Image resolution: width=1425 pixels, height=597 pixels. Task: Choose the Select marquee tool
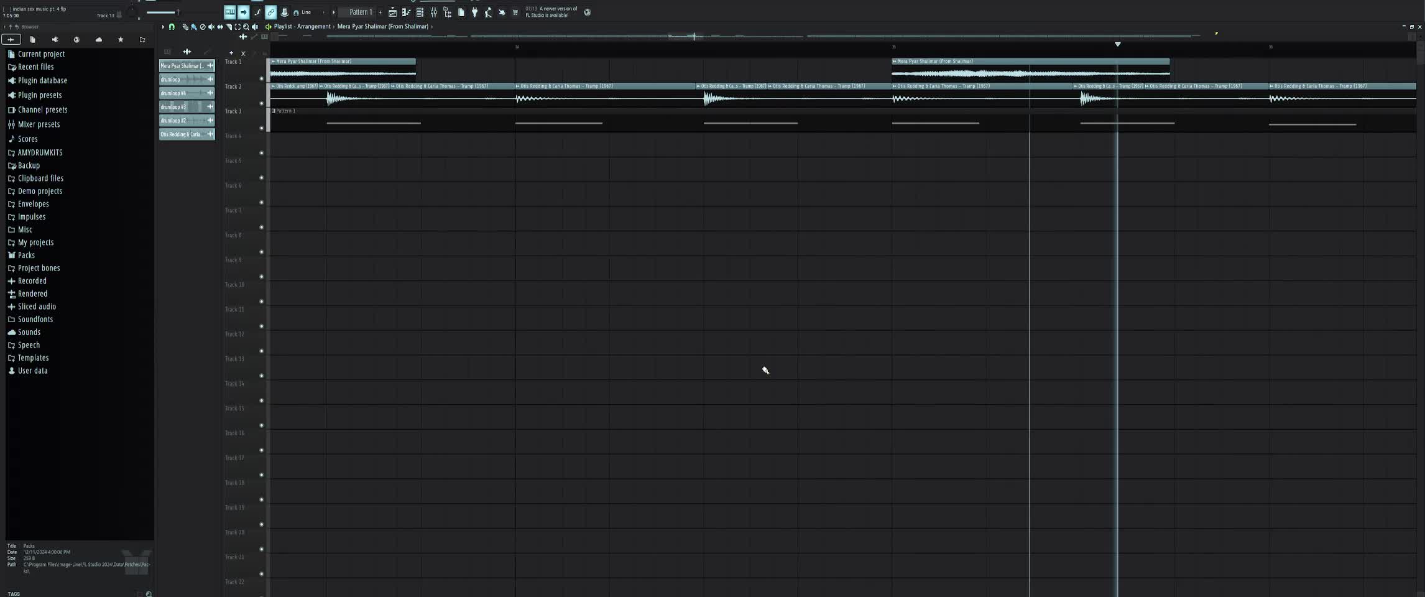pyautogui.click(x=237, y=27)
